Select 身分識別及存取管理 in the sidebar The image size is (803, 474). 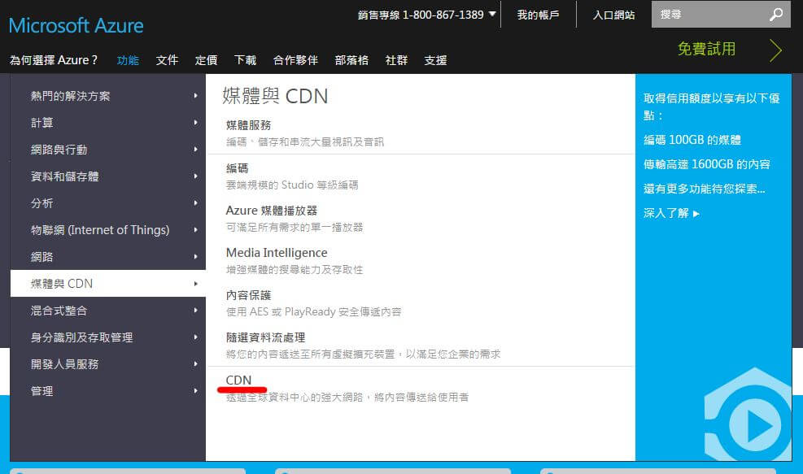click(x=81, y=337)
